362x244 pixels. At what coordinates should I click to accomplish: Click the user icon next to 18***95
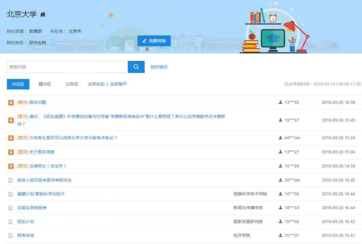(x=281, y=194)
